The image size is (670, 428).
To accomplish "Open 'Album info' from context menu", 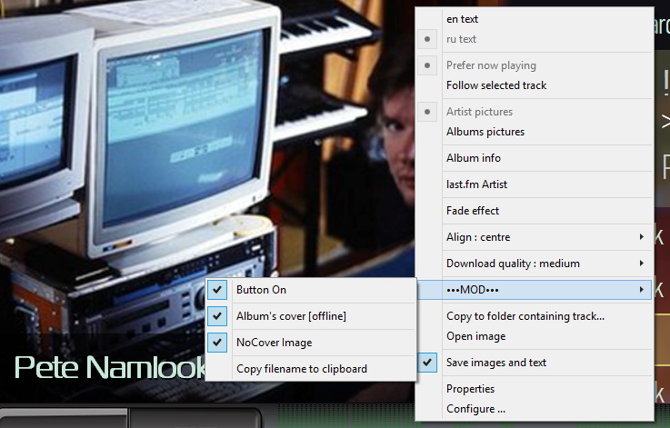I will [535, 158].
